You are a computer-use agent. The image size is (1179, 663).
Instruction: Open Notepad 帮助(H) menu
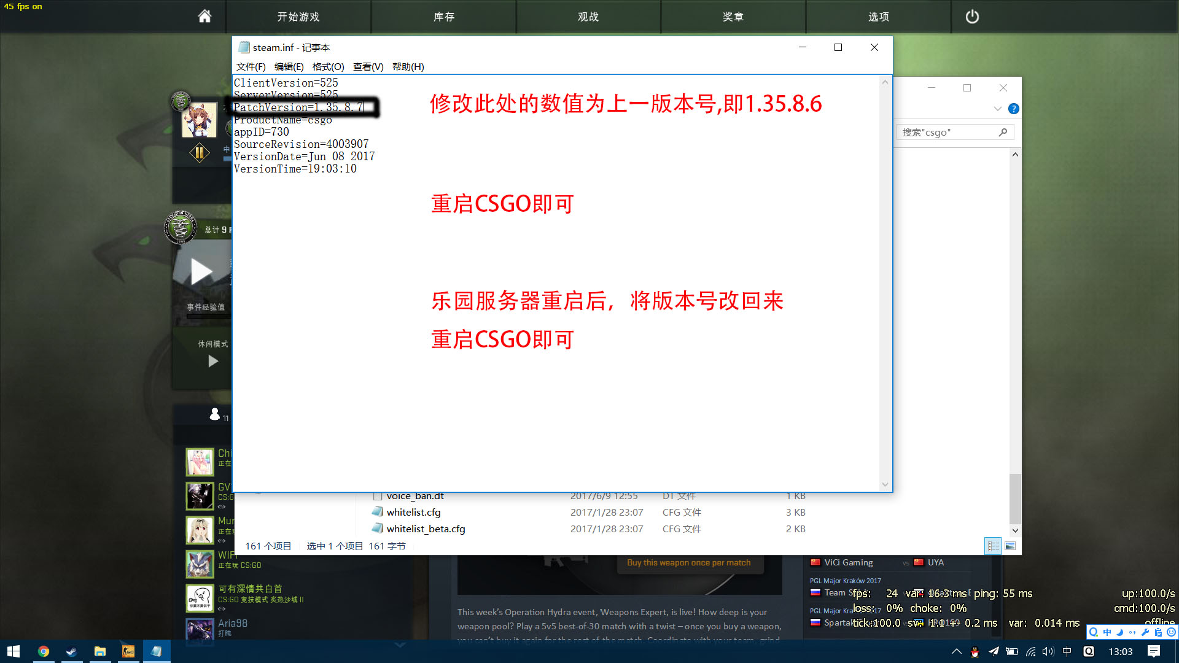[x=408, y=66]
